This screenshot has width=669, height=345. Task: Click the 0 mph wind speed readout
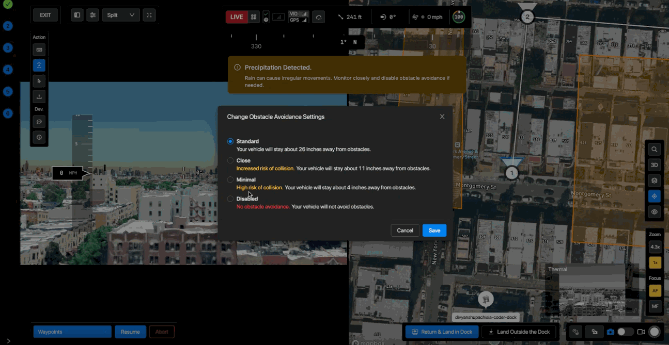[427, 17]
